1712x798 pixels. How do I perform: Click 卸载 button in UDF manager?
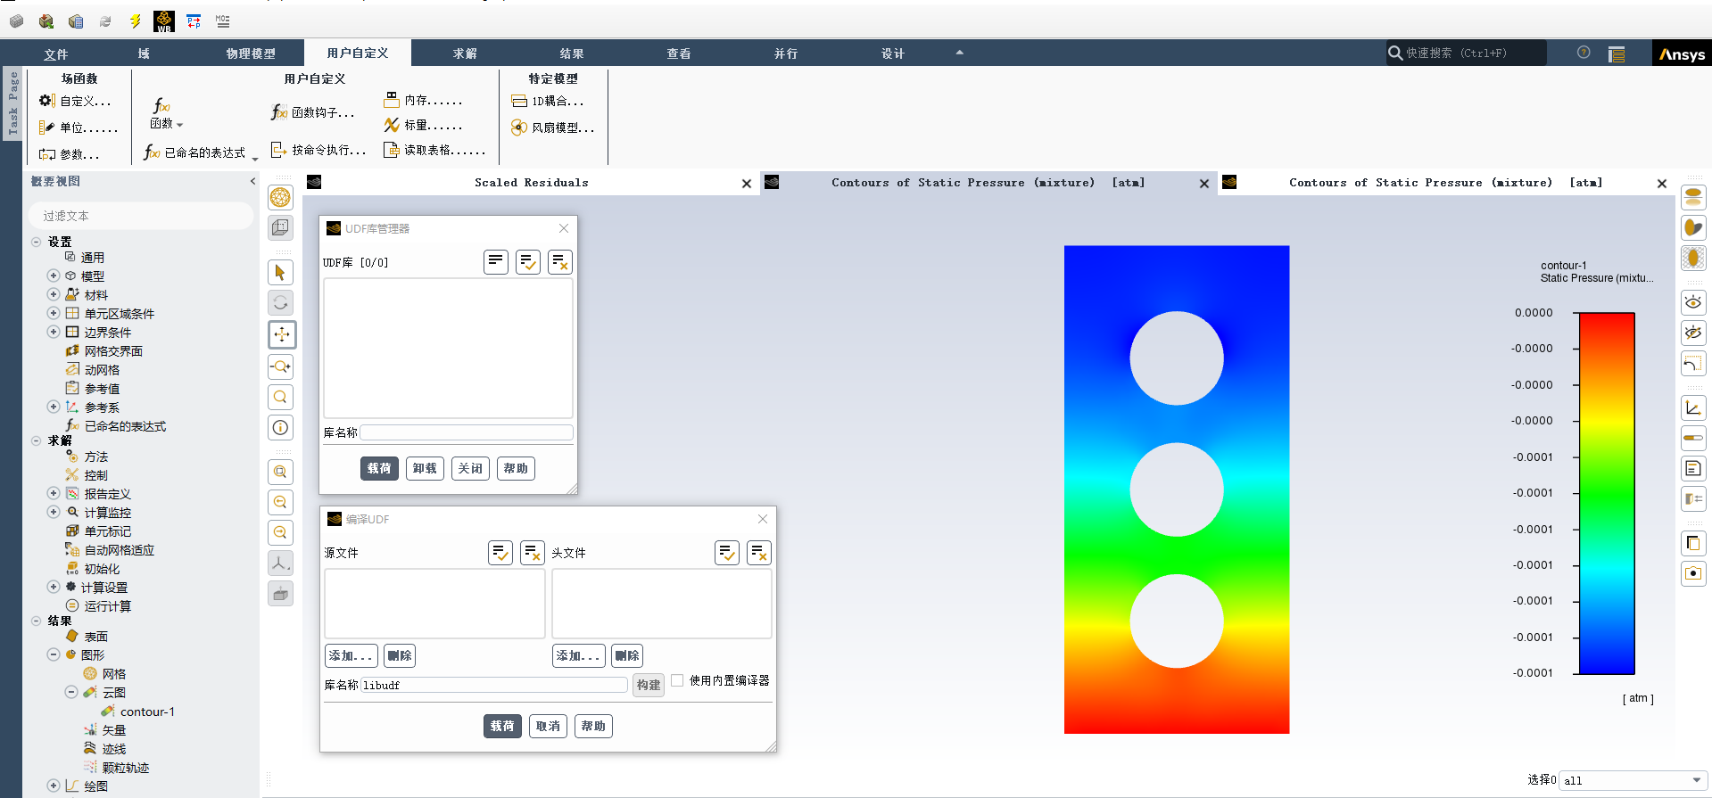pos(425,468)
